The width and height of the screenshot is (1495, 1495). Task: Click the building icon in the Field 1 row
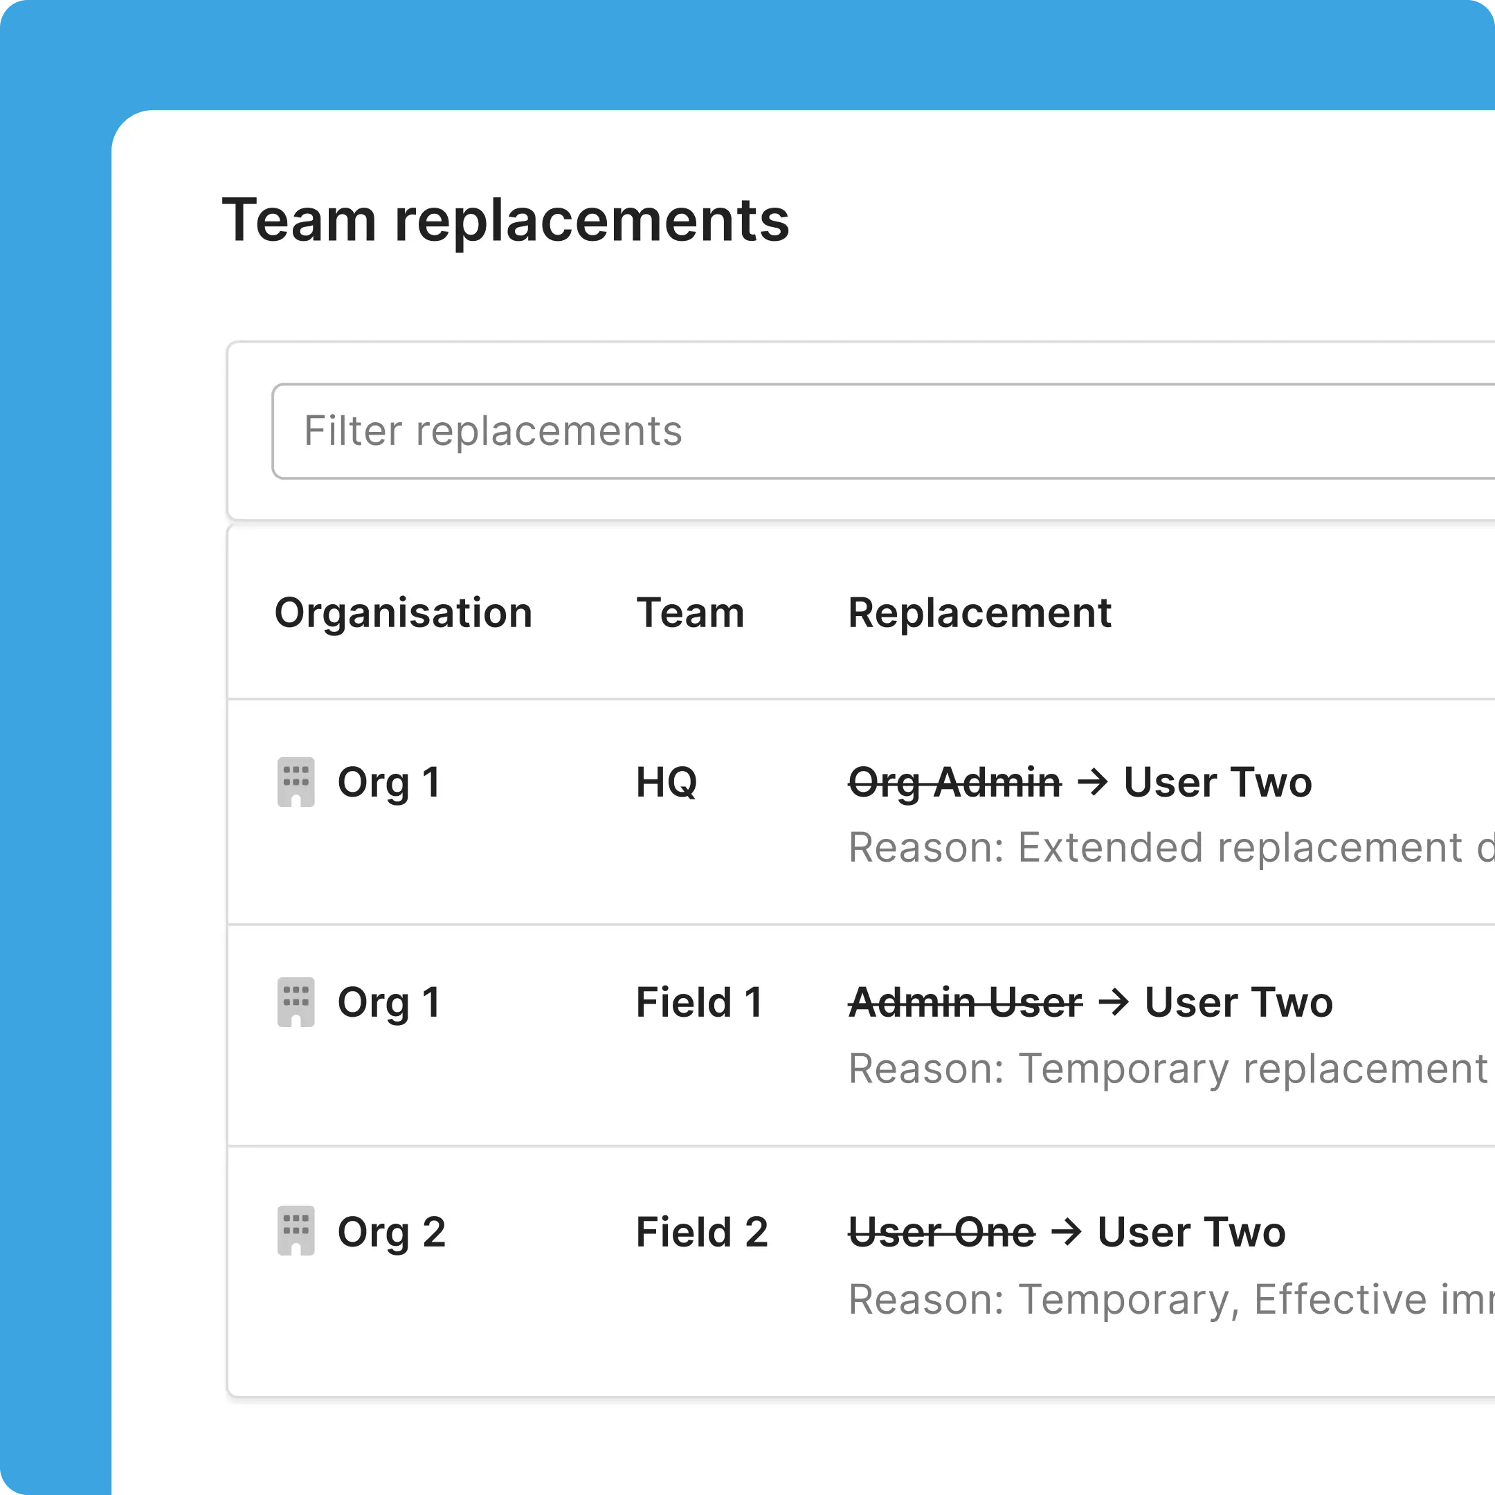[x=296, y=1002]
